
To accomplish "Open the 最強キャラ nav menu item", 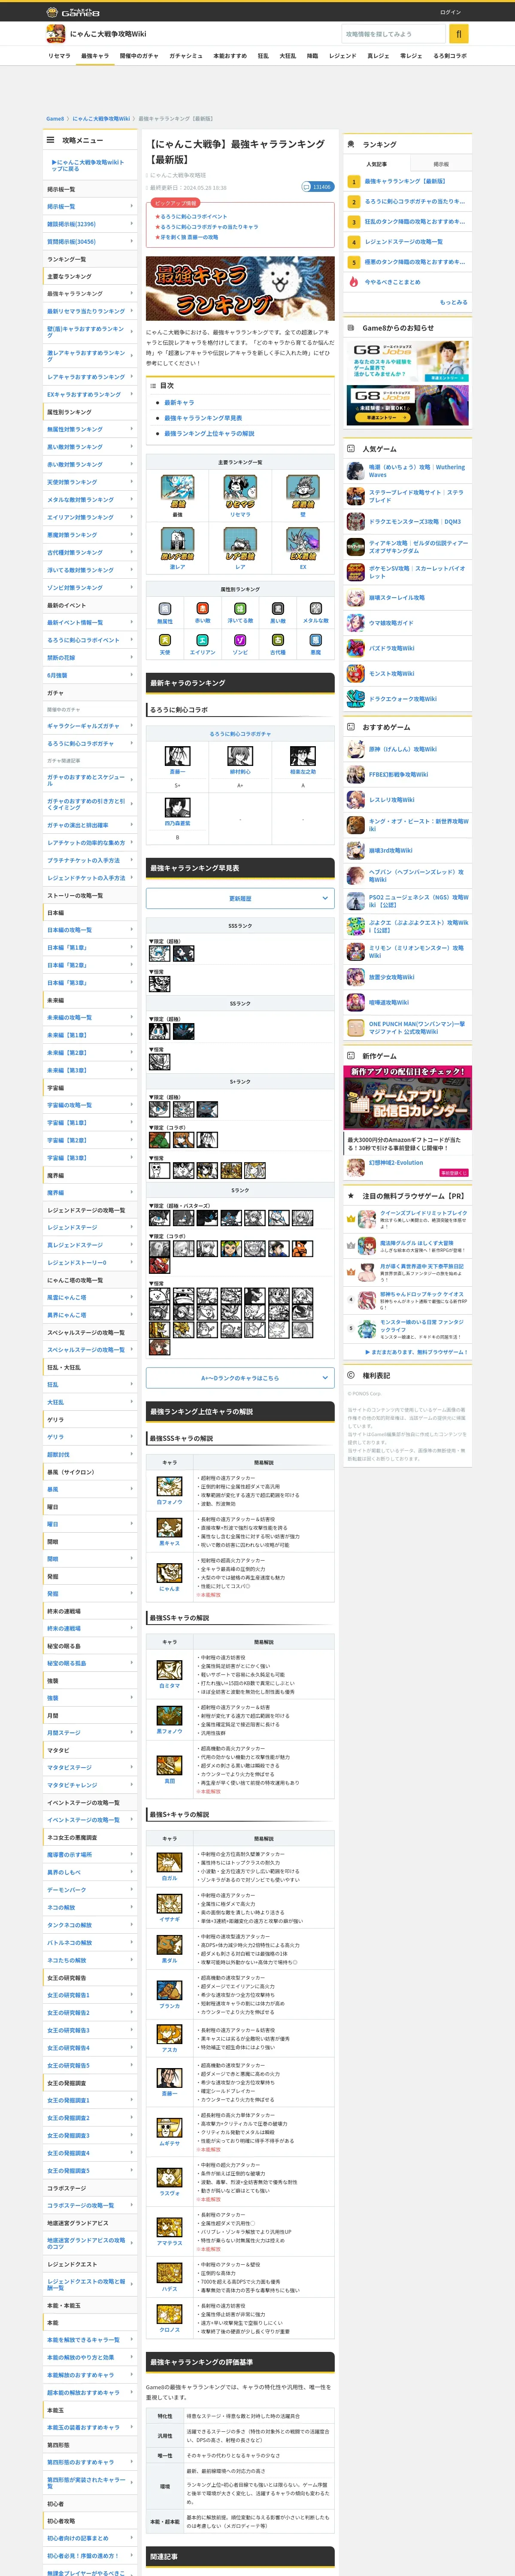I will pyautogui.click(x=95, y=56).
